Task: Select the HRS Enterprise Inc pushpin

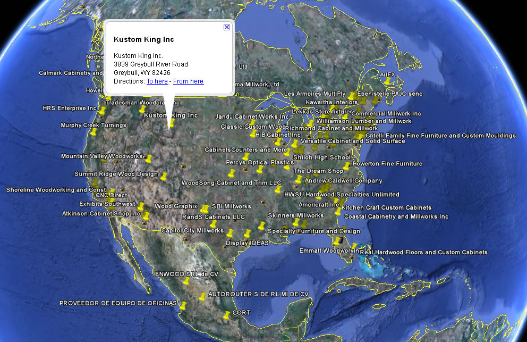Action: [x=101, y=111]
